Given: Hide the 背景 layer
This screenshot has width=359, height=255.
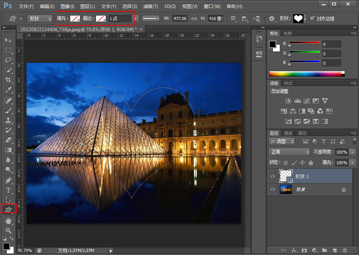Looking at the screenshot, I should pyautogui.click(x=272, y=190).
